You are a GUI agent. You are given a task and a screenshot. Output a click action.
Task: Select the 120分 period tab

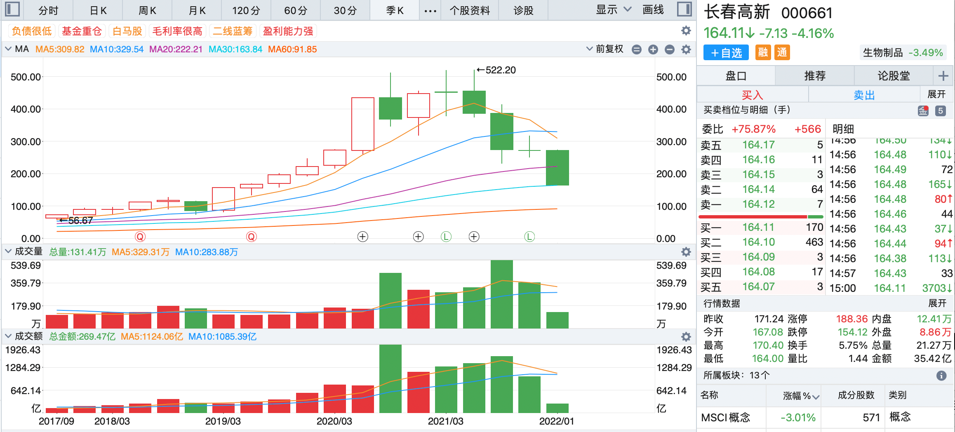[x=246, y=11]
